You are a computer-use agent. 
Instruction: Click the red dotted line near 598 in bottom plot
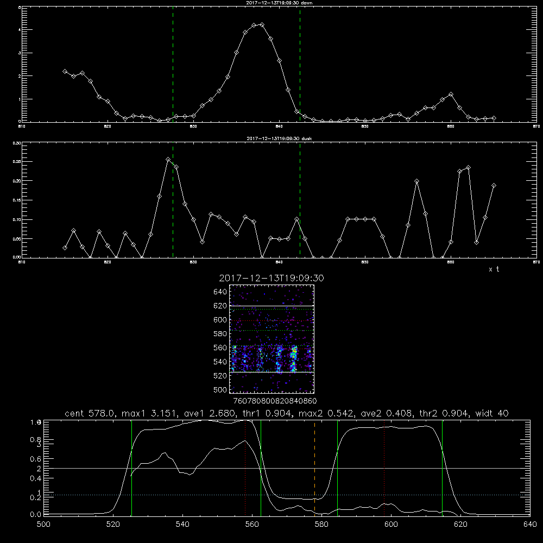tap(384, 468)
